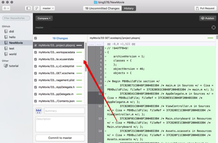This screenshot has width=218, height=143.
Task: Click the test repository book icon
Action: 6,49
